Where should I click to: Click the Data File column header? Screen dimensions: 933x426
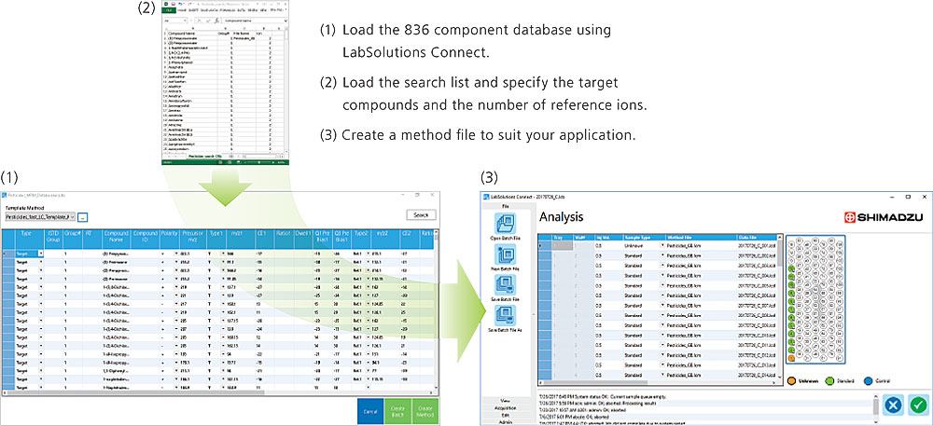[x=757, y=237]
